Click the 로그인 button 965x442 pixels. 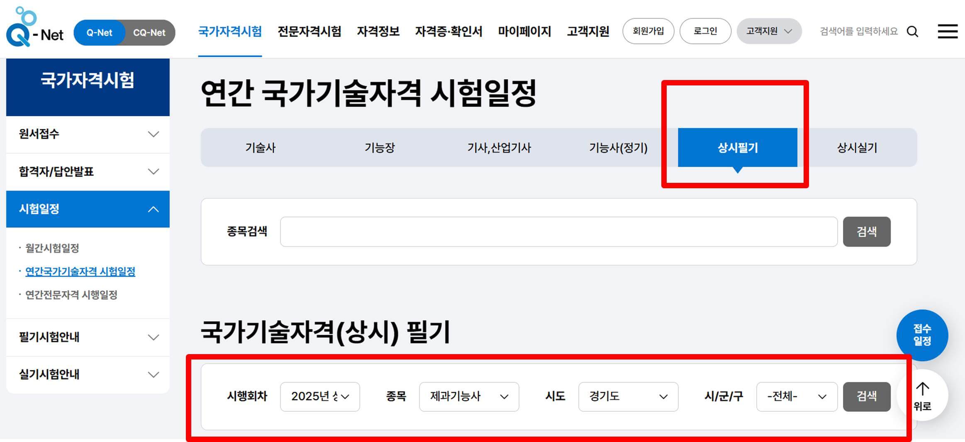click(705, 31)
